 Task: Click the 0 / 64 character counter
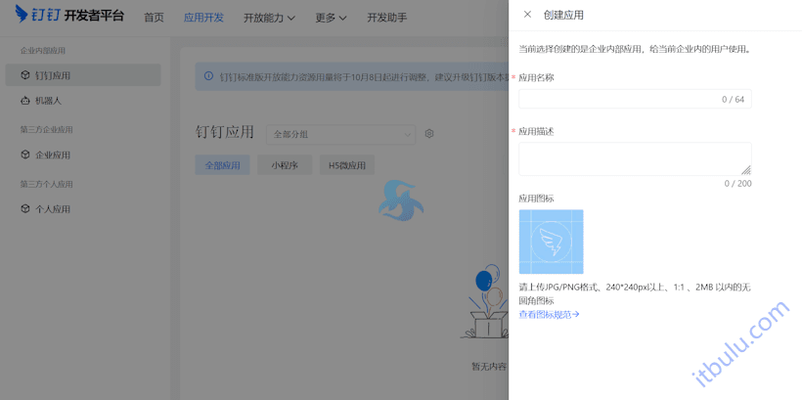(733, 99)
